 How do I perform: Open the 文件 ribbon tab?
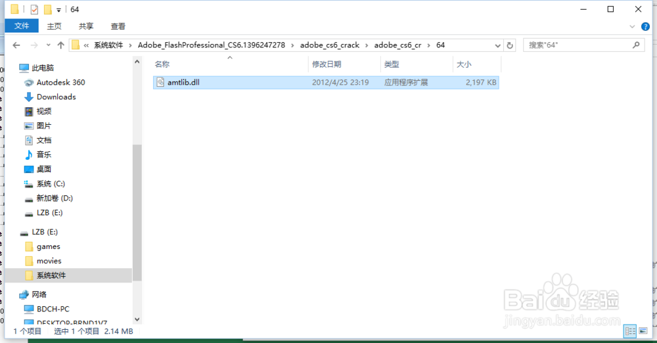tap(22, 26)
